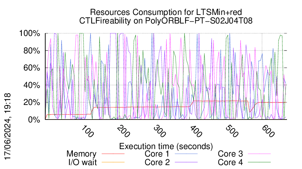Click the Core 4 legend label
The width and height of the screenshot is (302, 169).
coord(230,162)
